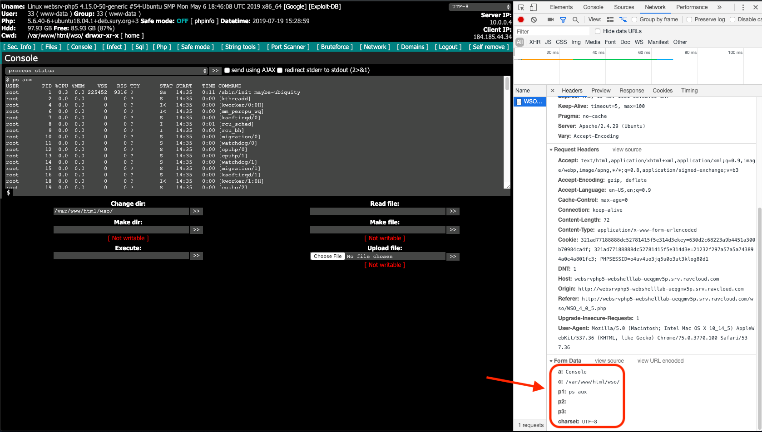Open the Sec. Info menu item

click(x=20, y=47)
